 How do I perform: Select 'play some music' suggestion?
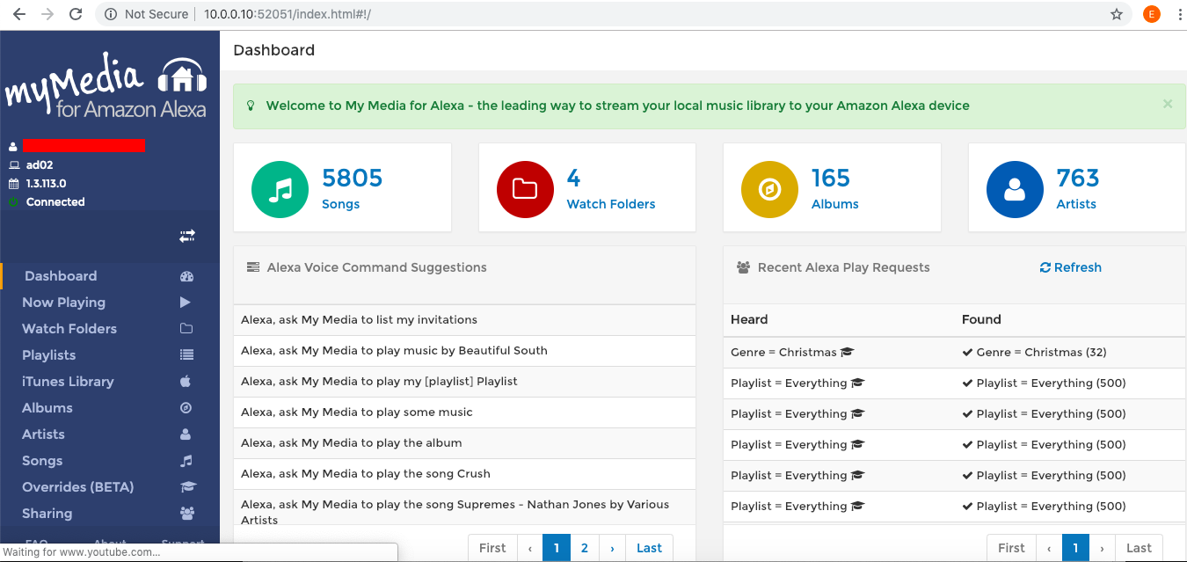click(464, 412)
